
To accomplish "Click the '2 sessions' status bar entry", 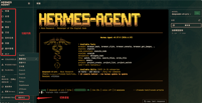I will pyautogui.click(x=119, y=90).
